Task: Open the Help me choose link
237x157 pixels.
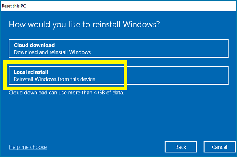Action: click(x=28, y=147)
